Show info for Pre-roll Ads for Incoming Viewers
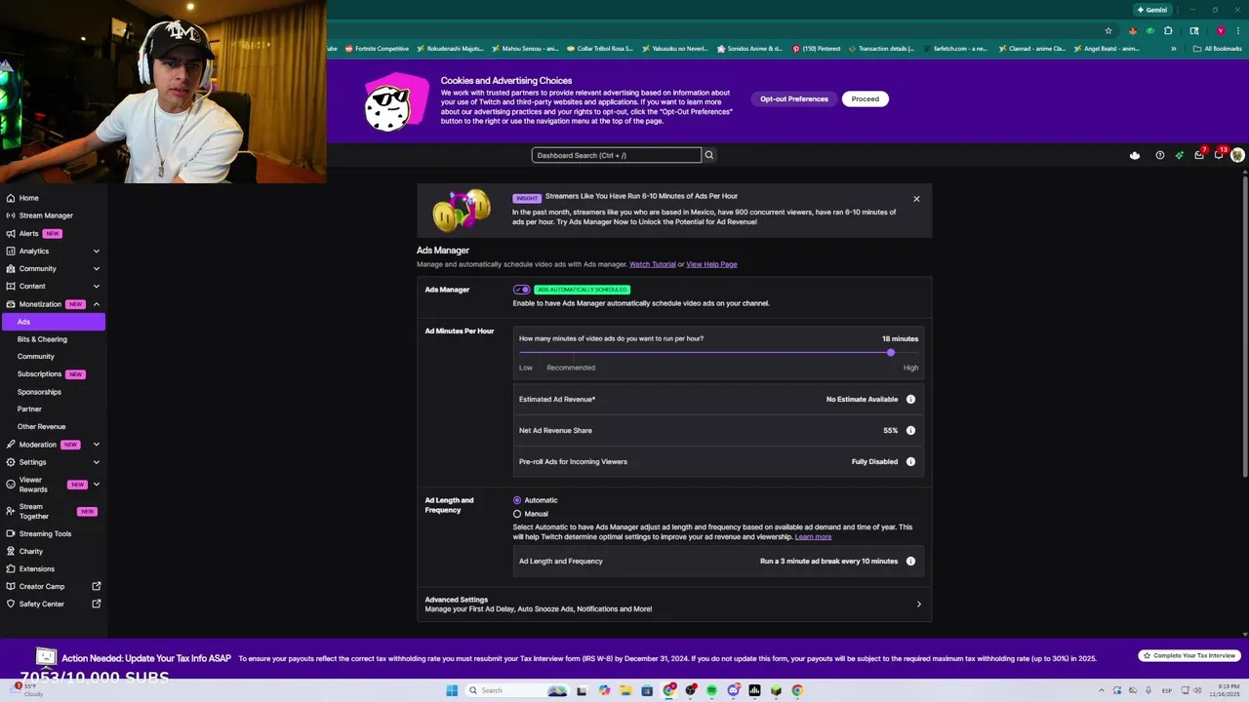This screenshot has height=702, width=1249. tap(910, 461)
